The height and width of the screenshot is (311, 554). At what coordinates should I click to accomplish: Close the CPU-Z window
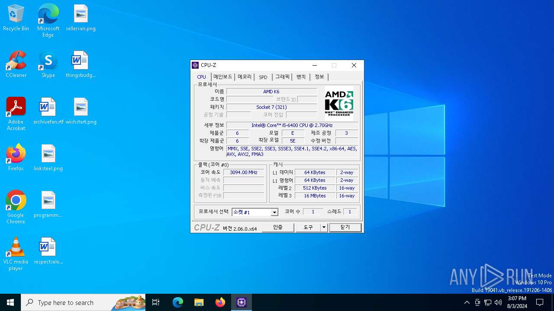click(x=354, y=65)
